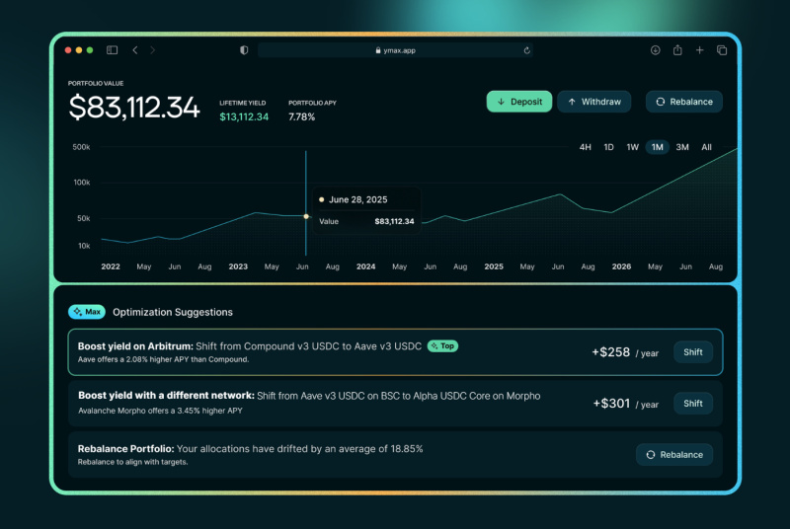Click the top Rebalance button

pos(684,102)
